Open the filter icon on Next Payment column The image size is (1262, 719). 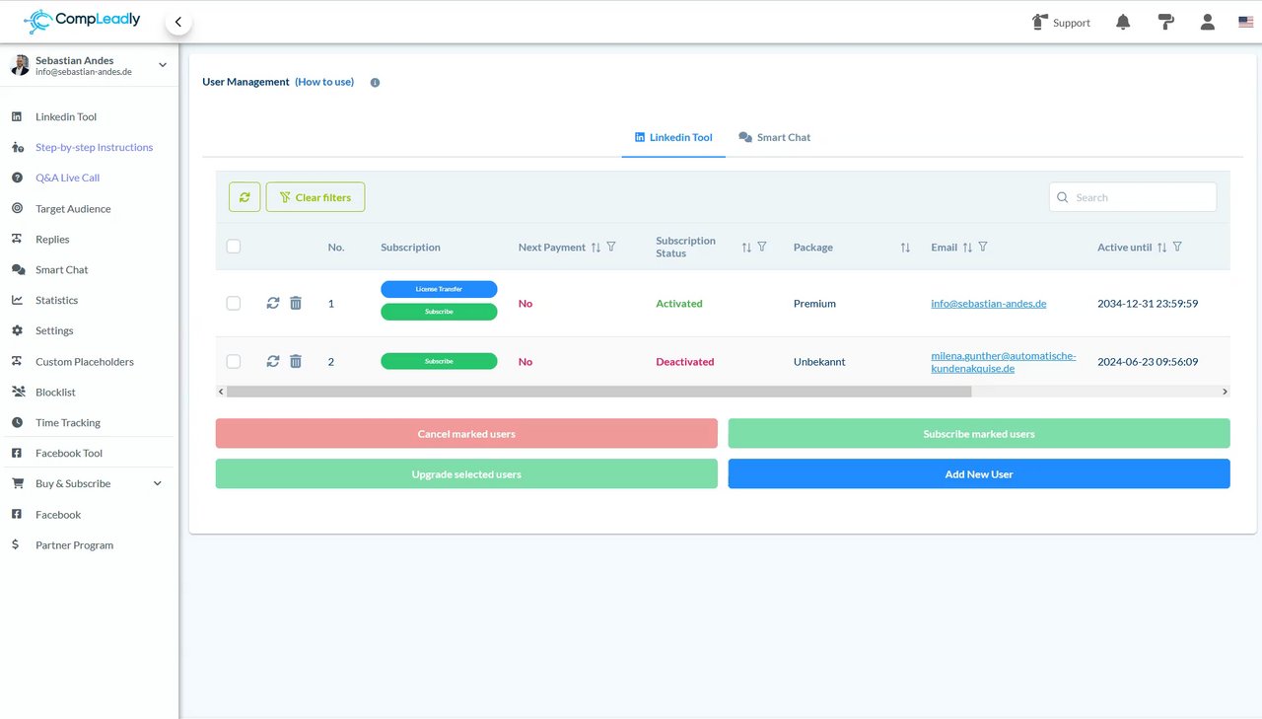[x=611, y=247]
